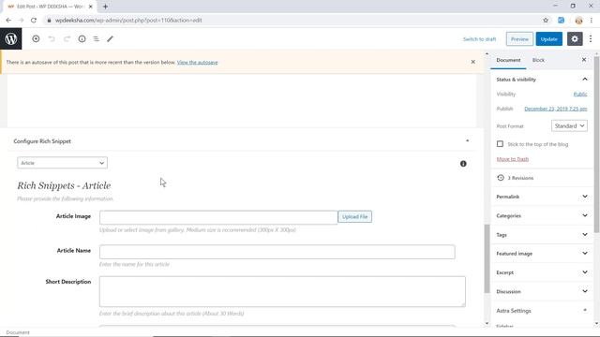
Task: Click the WordPress logo icon
Action: tap(10, 38)
